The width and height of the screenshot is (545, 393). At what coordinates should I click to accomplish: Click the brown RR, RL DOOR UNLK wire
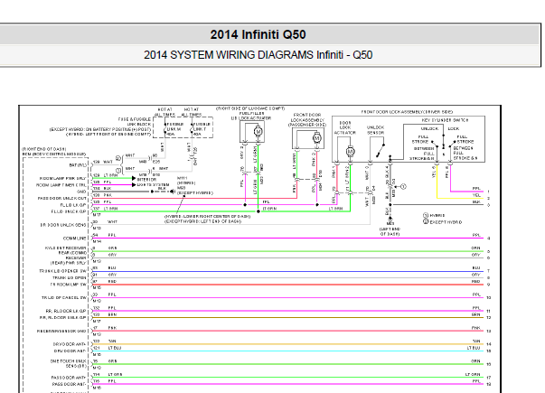[287, 318]
